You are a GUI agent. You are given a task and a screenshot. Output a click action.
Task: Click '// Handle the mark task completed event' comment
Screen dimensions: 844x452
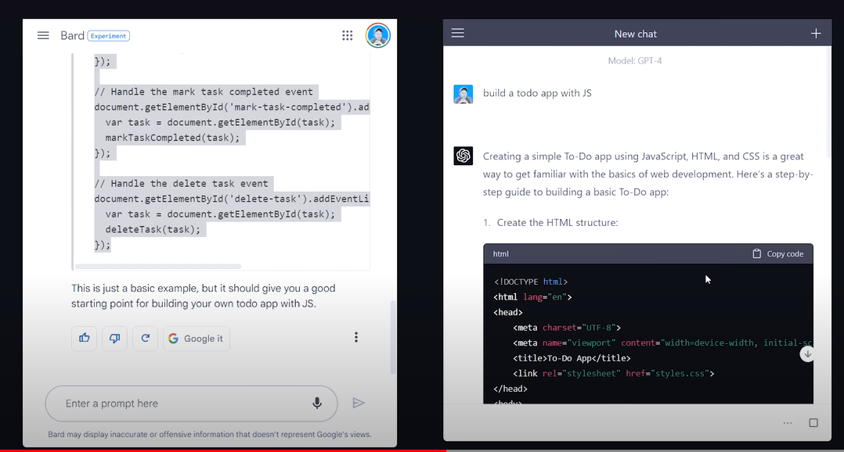(204, 92)
